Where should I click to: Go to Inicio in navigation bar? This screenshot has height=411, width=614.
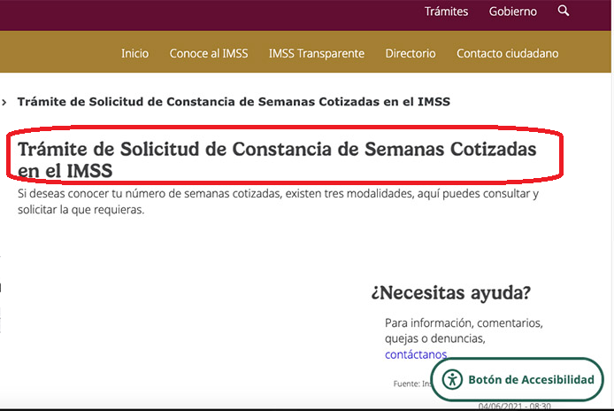coord(134,53)
